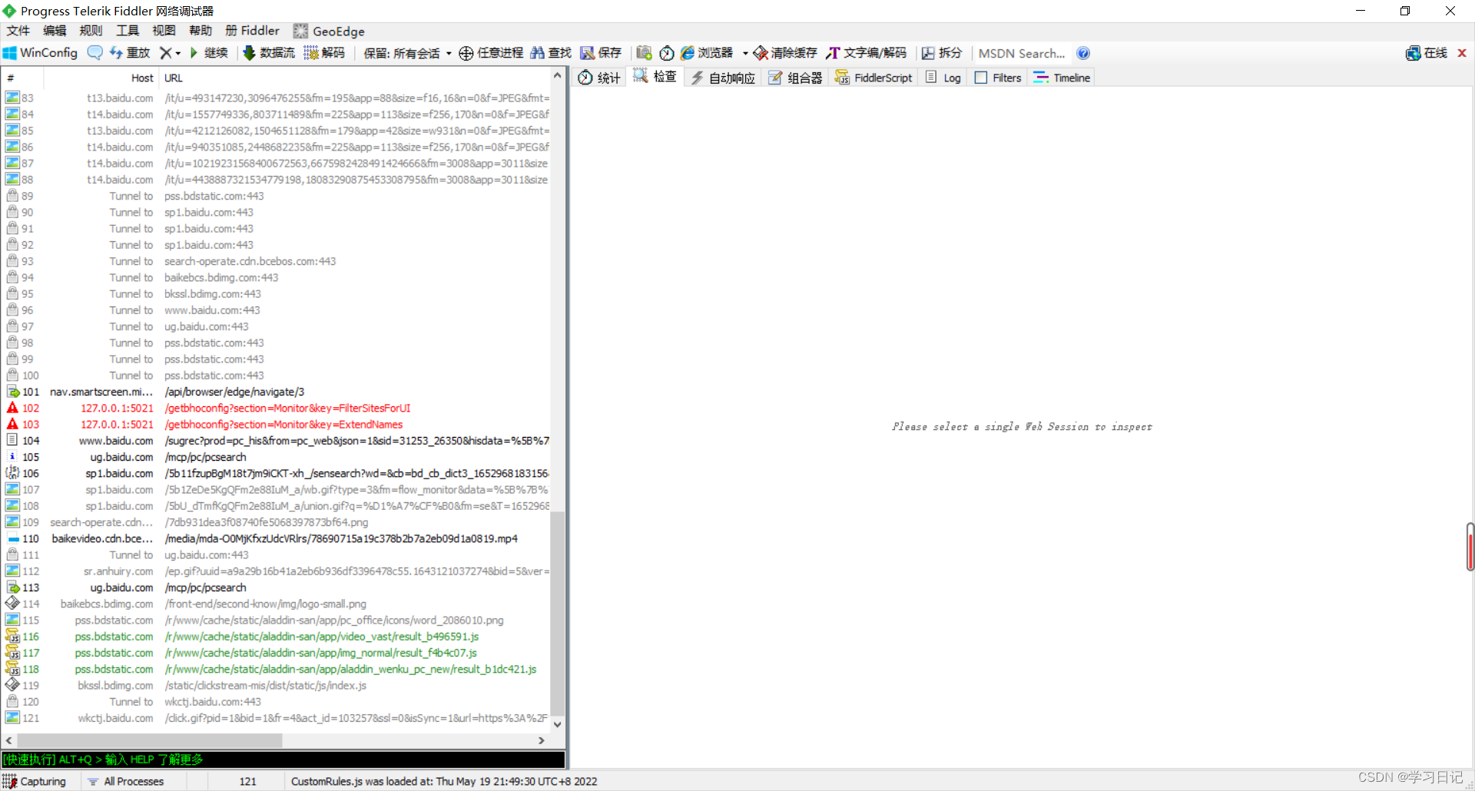Open the 保留: 所有会话 dropdown
Screen dimensions: 1475x791
pyautogui.click(x=407, y=53)
